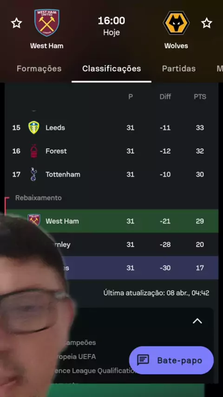
Task: Tap the Wolves crest in header
Action: tap(176, 23)
